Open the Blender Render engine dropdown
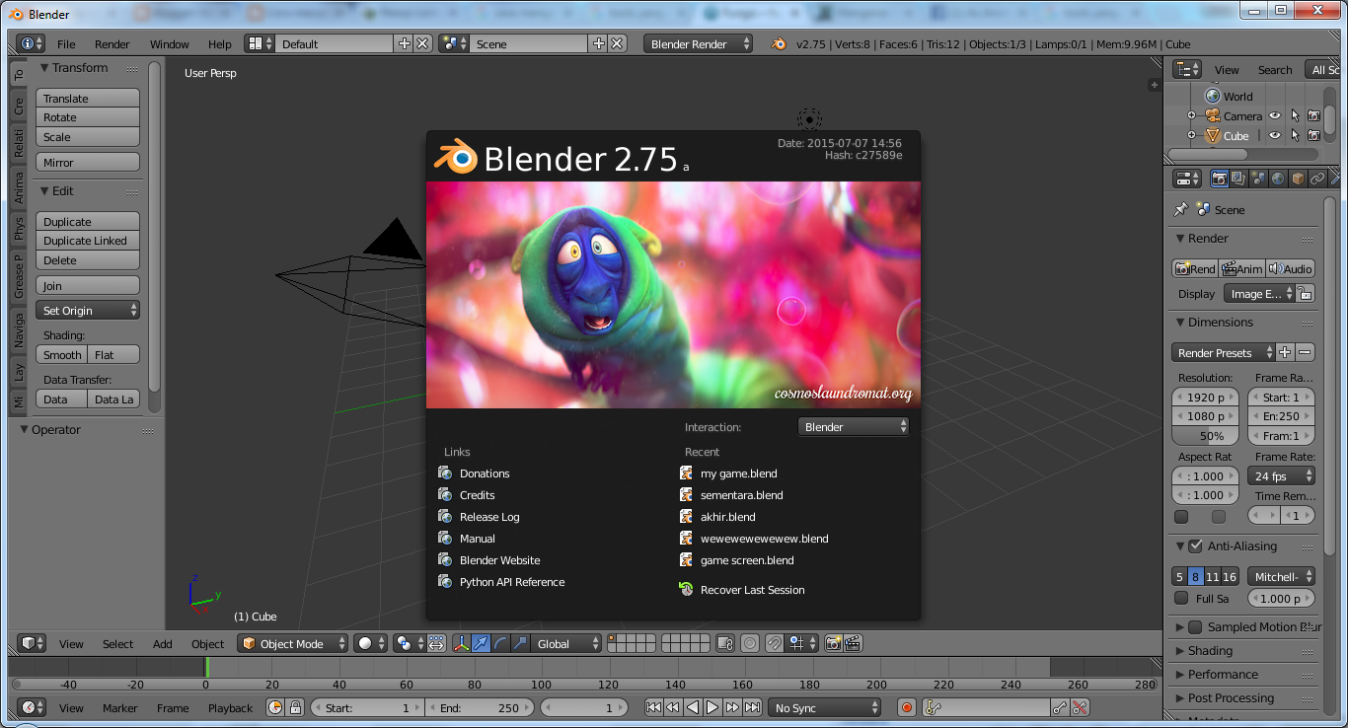Screen dimensions: 1348x728 coord(698,43)
